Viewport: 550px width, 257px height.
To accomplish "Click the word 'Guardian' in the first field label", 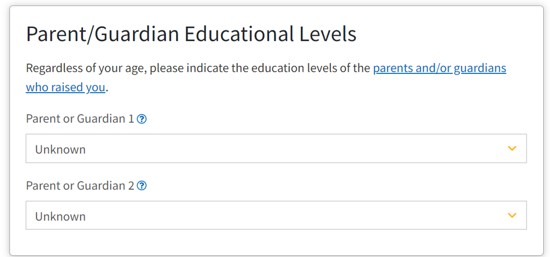I will (x=100, y=119).
